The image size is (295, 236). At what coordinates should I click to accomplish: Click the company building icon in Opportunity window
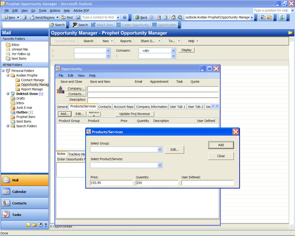[x=60, y=90]
